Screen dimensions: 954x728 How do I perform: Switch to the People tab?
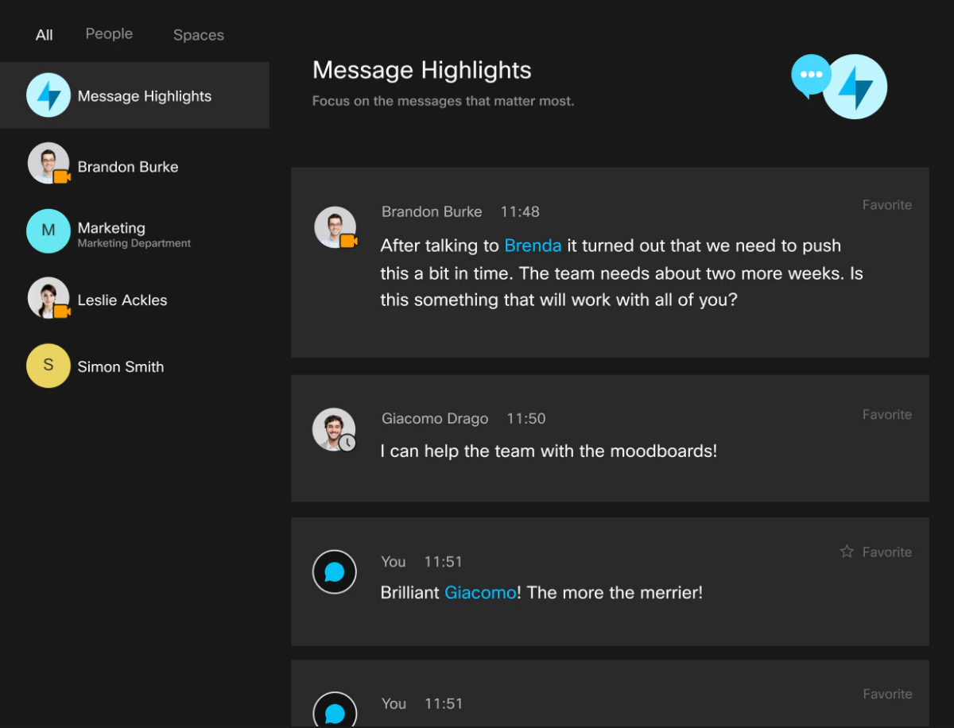(x=109, y=34)
